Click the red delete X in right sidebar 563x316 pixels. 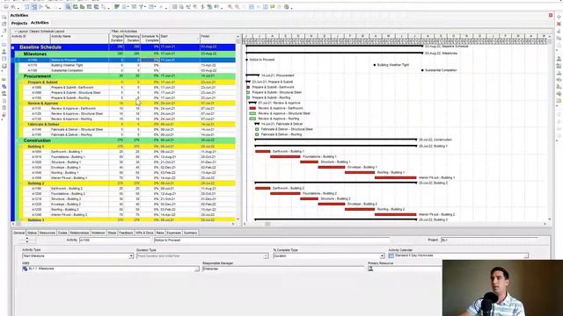[x=559, y=24]
